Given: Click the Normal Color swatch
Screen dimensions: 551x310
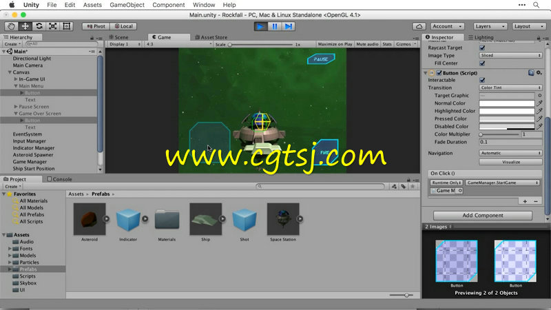Looking at the screenshot, I should [507, 103].
